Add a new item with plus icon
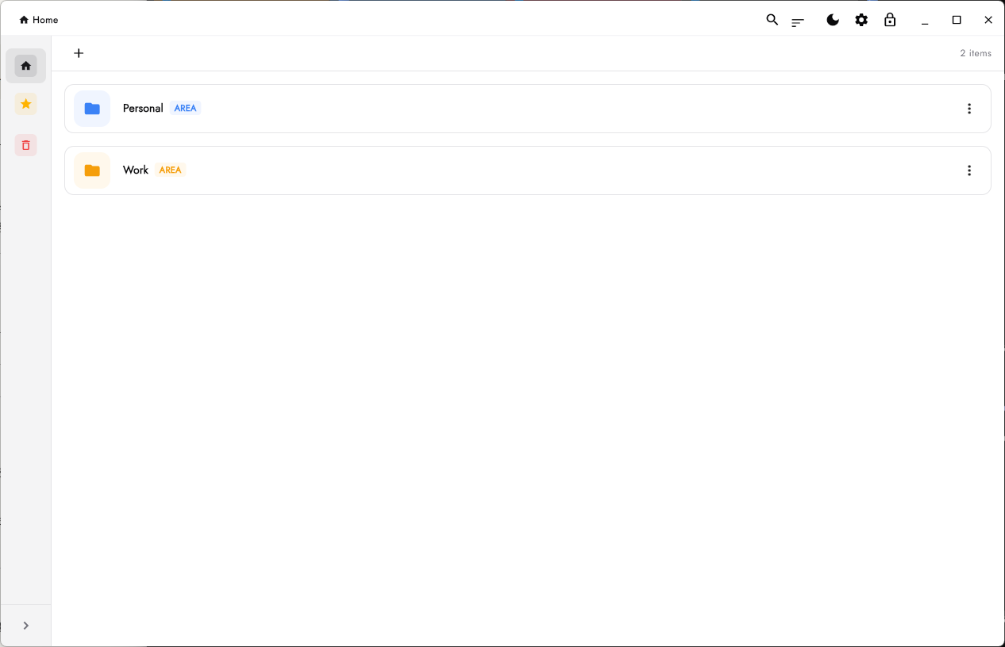This screenshot has width=1005, height=647. [x=79, y=53]
